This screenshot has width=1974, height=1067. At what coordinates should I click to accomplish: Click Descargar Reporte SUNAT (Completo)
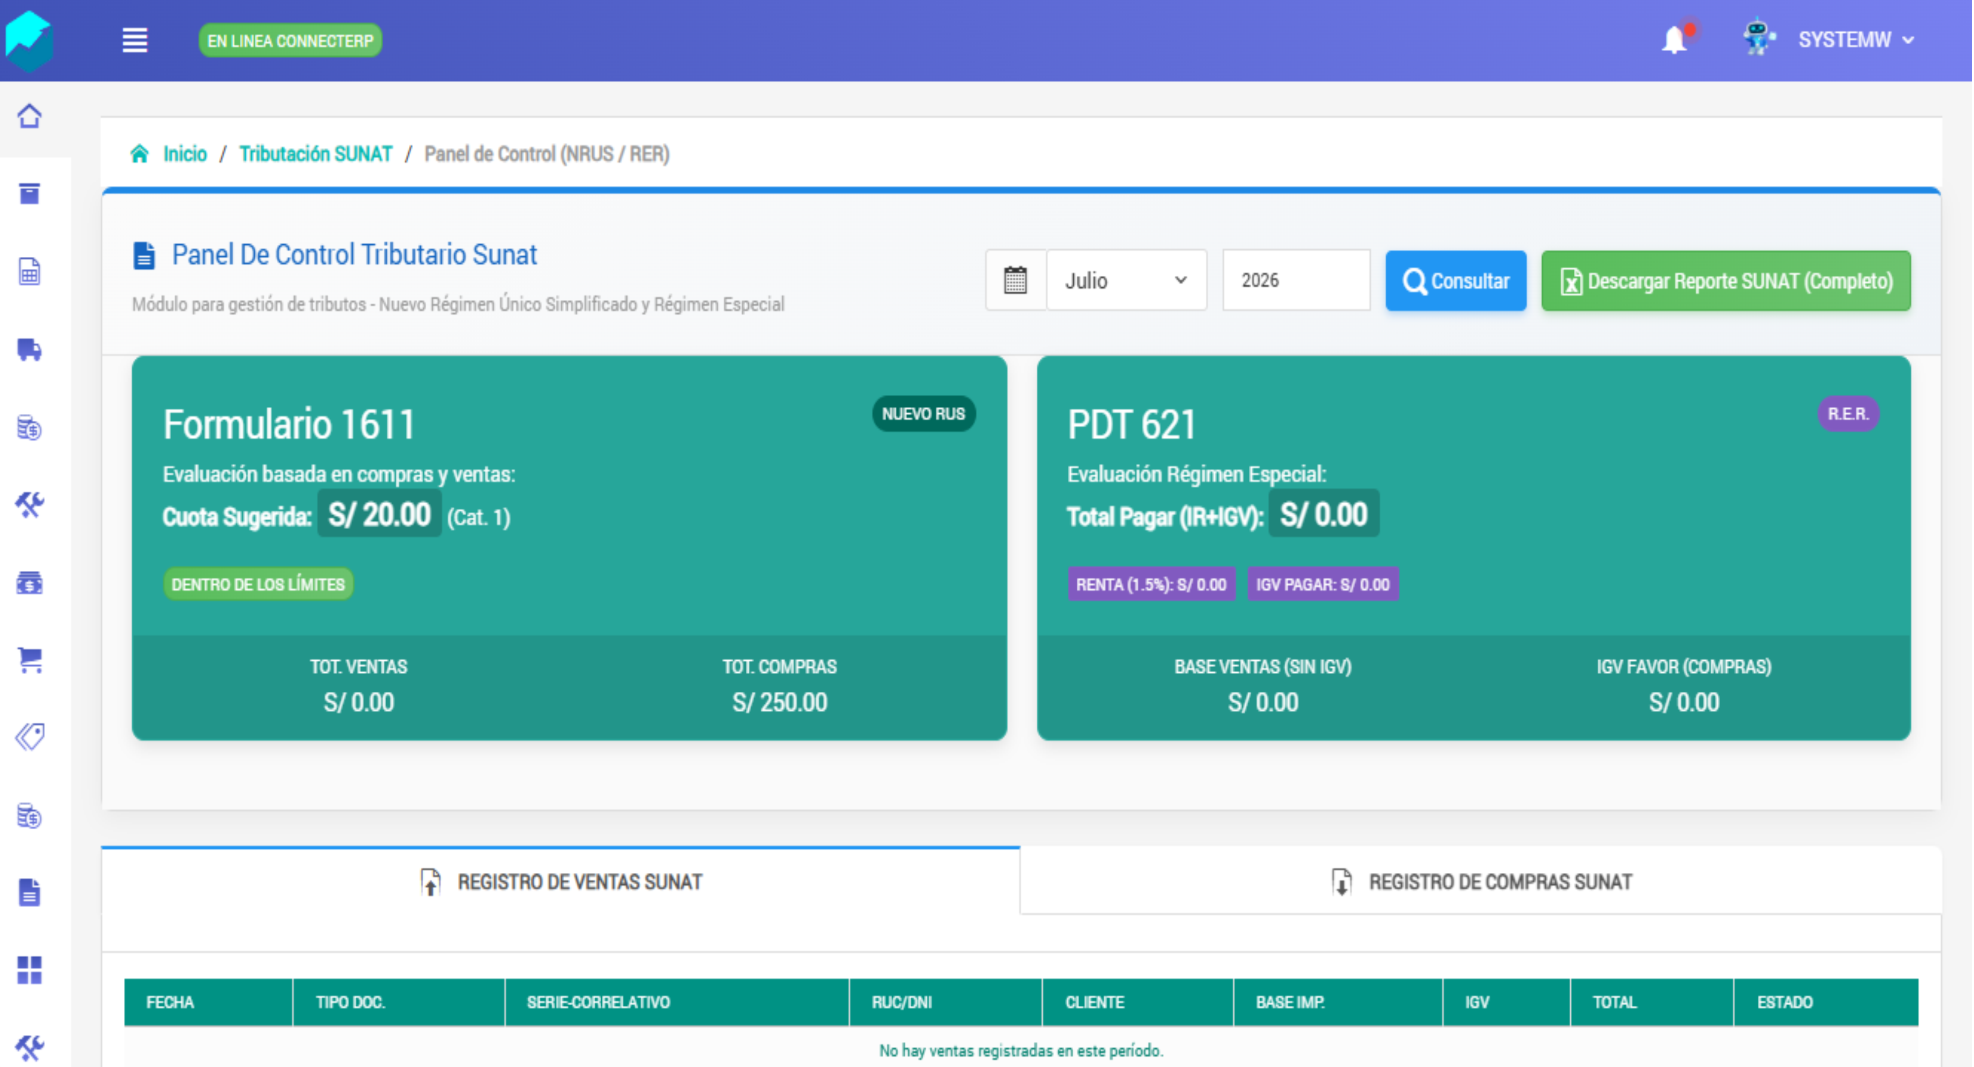(x=1726, y=281)
